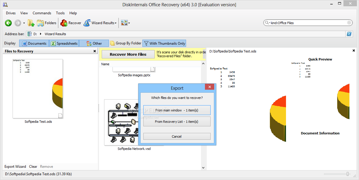Screen dimensions: 359x180
Task: Click the splitter handle beside file list
Action: (98, 108)
